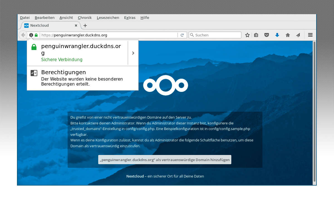Viewport: 334px width, 200px height.
Task: Open the hamburger browser menu
Action: [310, 35]
